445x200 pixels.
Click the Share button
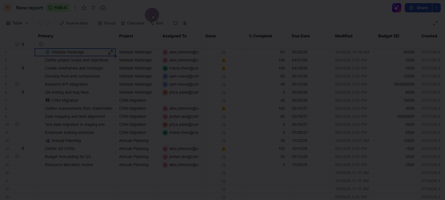pos(419,8)
